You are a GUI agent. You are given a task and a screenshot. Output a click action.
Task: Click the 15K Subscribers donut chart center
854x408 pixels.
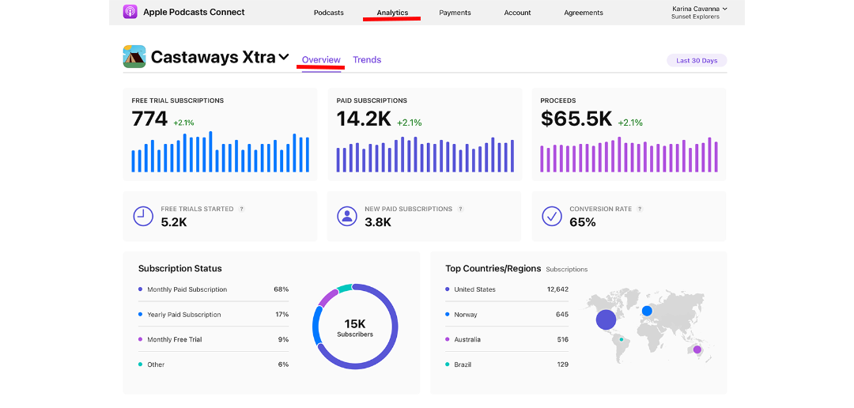point(355,327)
